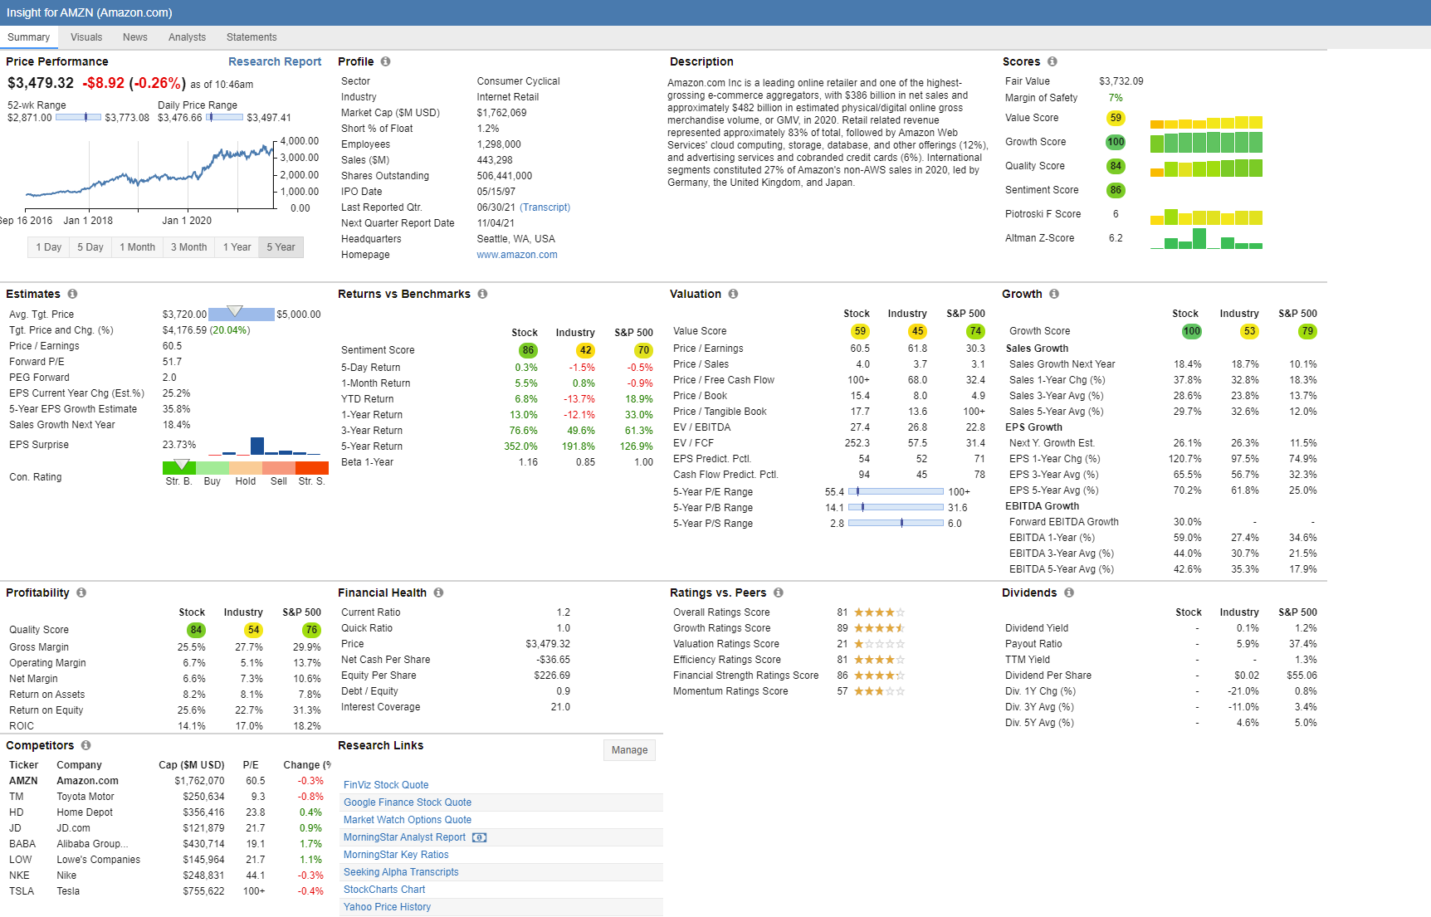Click the Ratings vs. Peers info icon
Image resolution: width=1431 pixels, height=917 pixels.
pyautogui.click(x=778, y=593)
